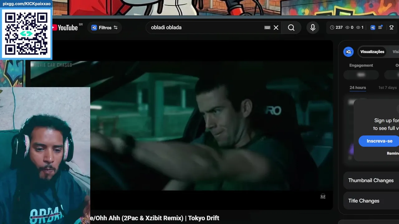This screenshot has width=399, height=224.
Task: Click the magnifying glass search button
Action: pos(291,27)
